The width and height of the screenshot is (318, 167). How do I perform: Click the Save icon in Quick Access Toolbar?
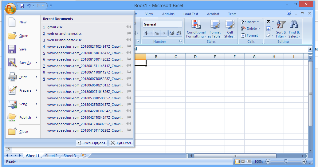22,6
